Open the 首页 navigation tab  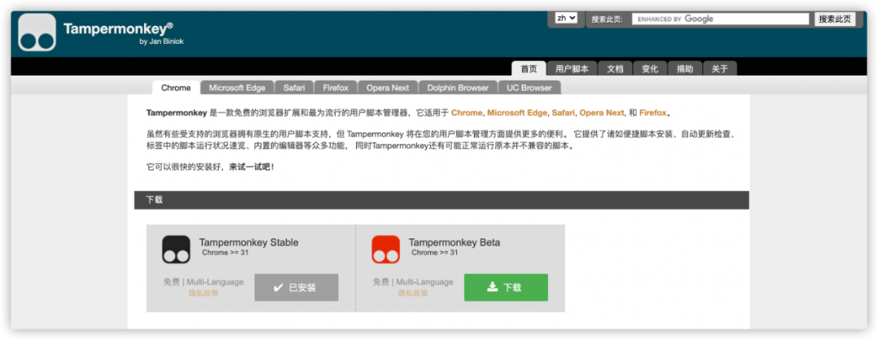click(x=528, y=69)
